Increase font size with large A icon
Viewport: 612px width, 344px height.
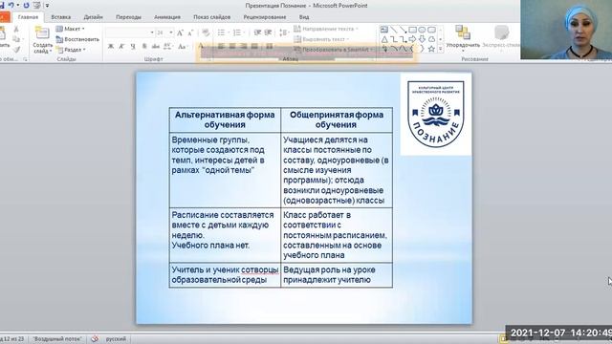pyautogui.click(x=180, y=32)
